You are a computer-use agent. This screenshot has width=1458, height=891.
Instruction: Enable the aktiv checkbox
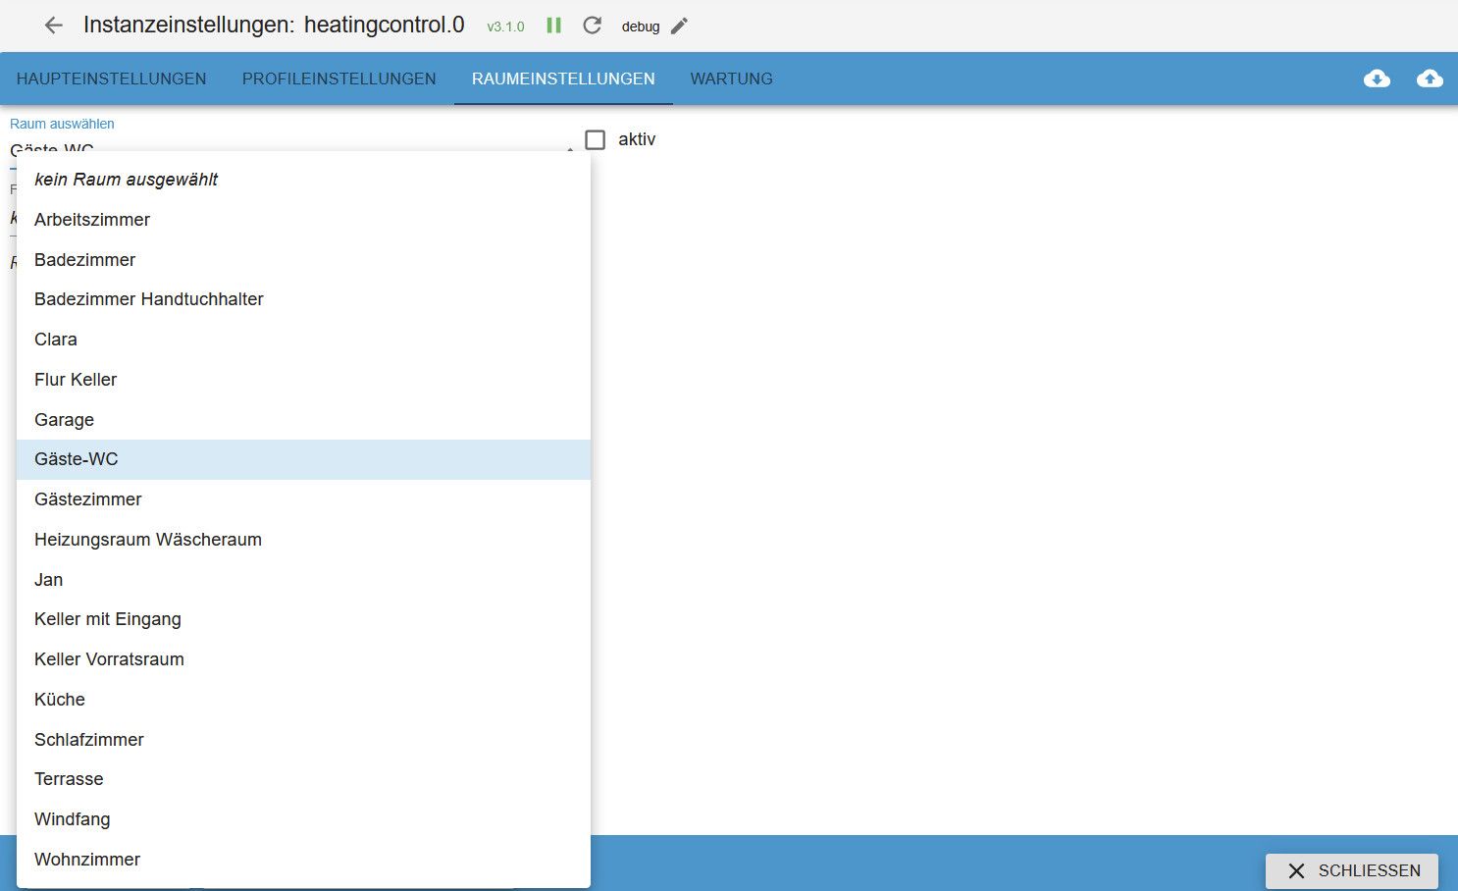[x=595, y=139]
